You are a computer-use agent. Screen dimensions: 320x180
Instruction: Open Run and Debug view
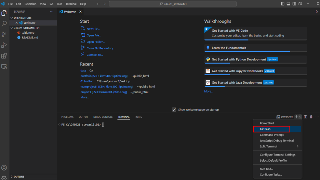pyautogui.click(x=4, y=45)
